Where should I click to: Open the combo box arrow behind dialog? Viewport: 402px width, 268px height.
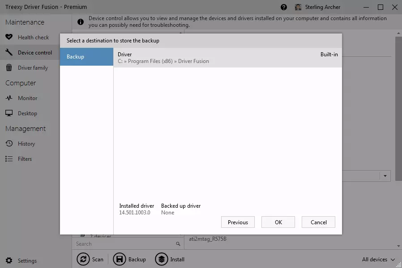[x=385, y=176]
